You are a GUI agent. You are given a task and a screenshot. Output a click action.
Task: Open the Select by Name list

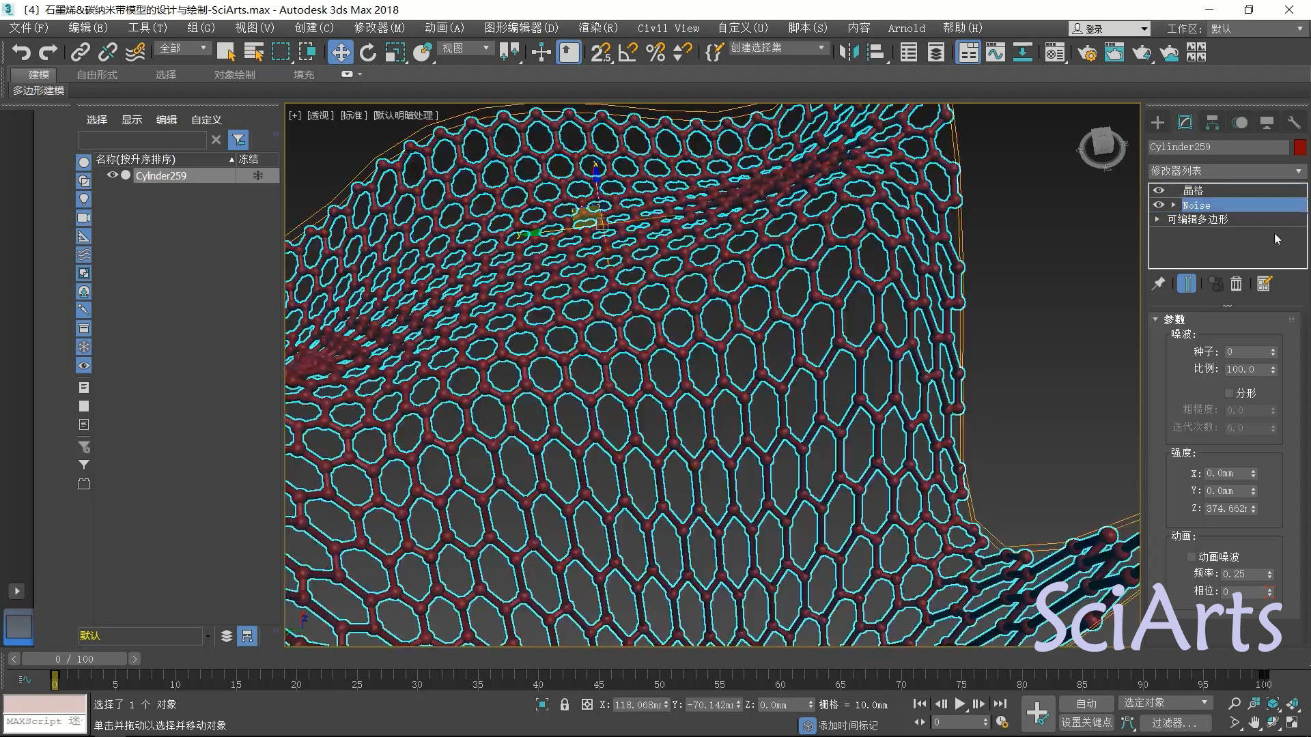pos(253,52)
